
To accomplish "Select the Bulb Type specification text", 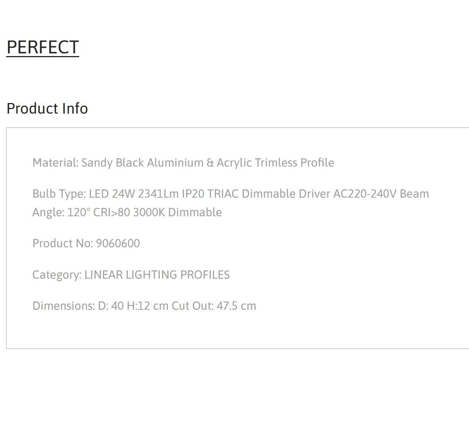I will pyautogui.click(x=231, y=203).
